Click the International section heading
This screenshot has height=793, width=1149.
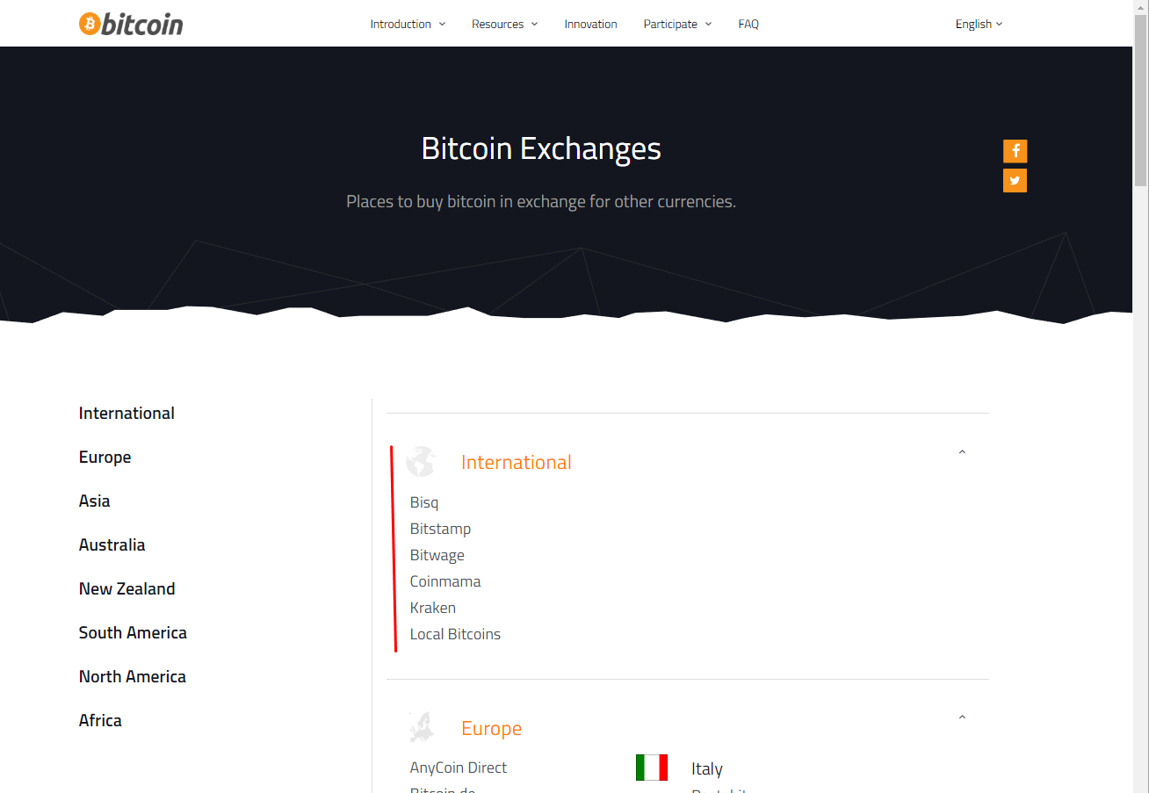517,462
